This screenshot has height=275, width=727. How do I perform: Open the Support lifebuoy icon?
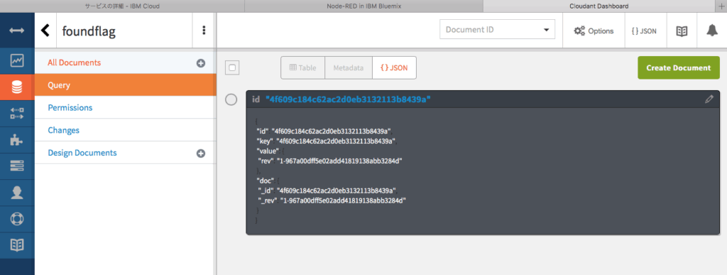point(17,218)
